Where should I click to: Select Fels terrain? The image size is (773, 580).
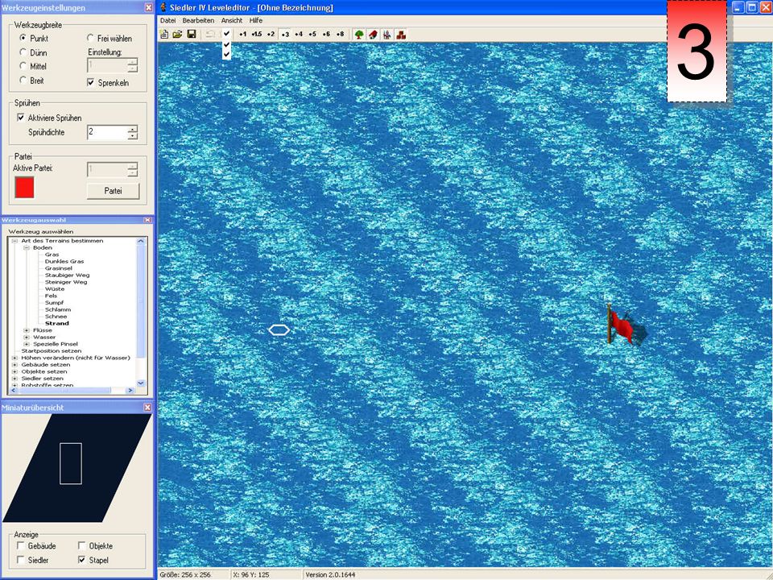tap(51, 296)
